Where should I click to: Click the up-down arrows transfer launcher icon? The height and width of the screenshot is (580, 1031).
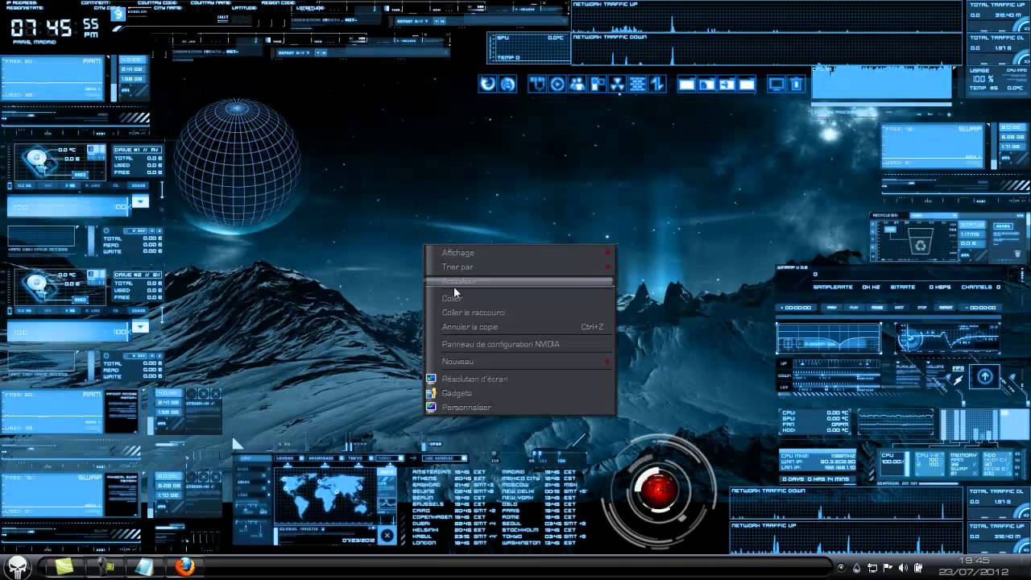[x=657, y=84]
